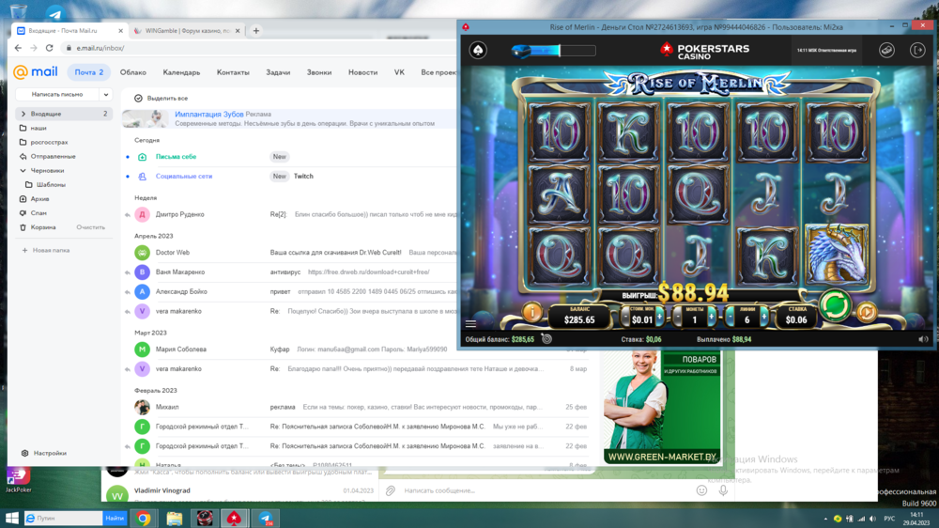
Task: Tick the Выделить все checkbox
Action: pos(138,98)
